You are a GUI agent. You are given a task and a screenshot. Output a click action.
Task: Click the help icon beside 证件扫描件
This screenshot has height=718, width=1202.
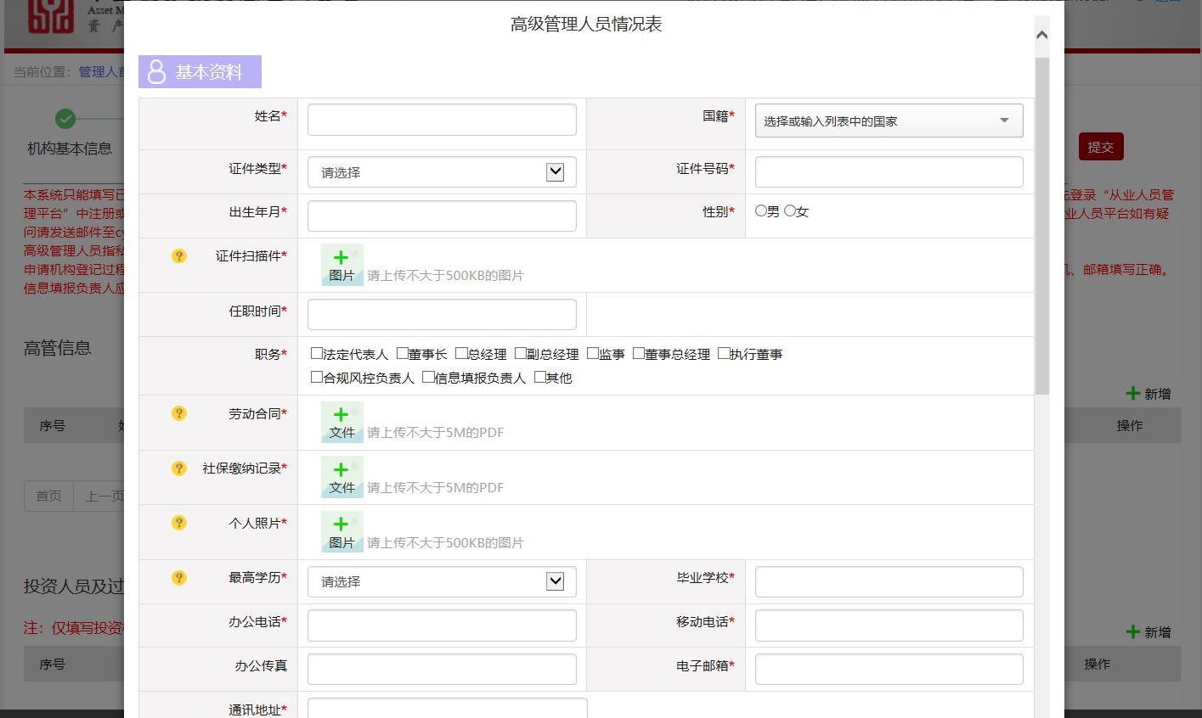point(178,255)
